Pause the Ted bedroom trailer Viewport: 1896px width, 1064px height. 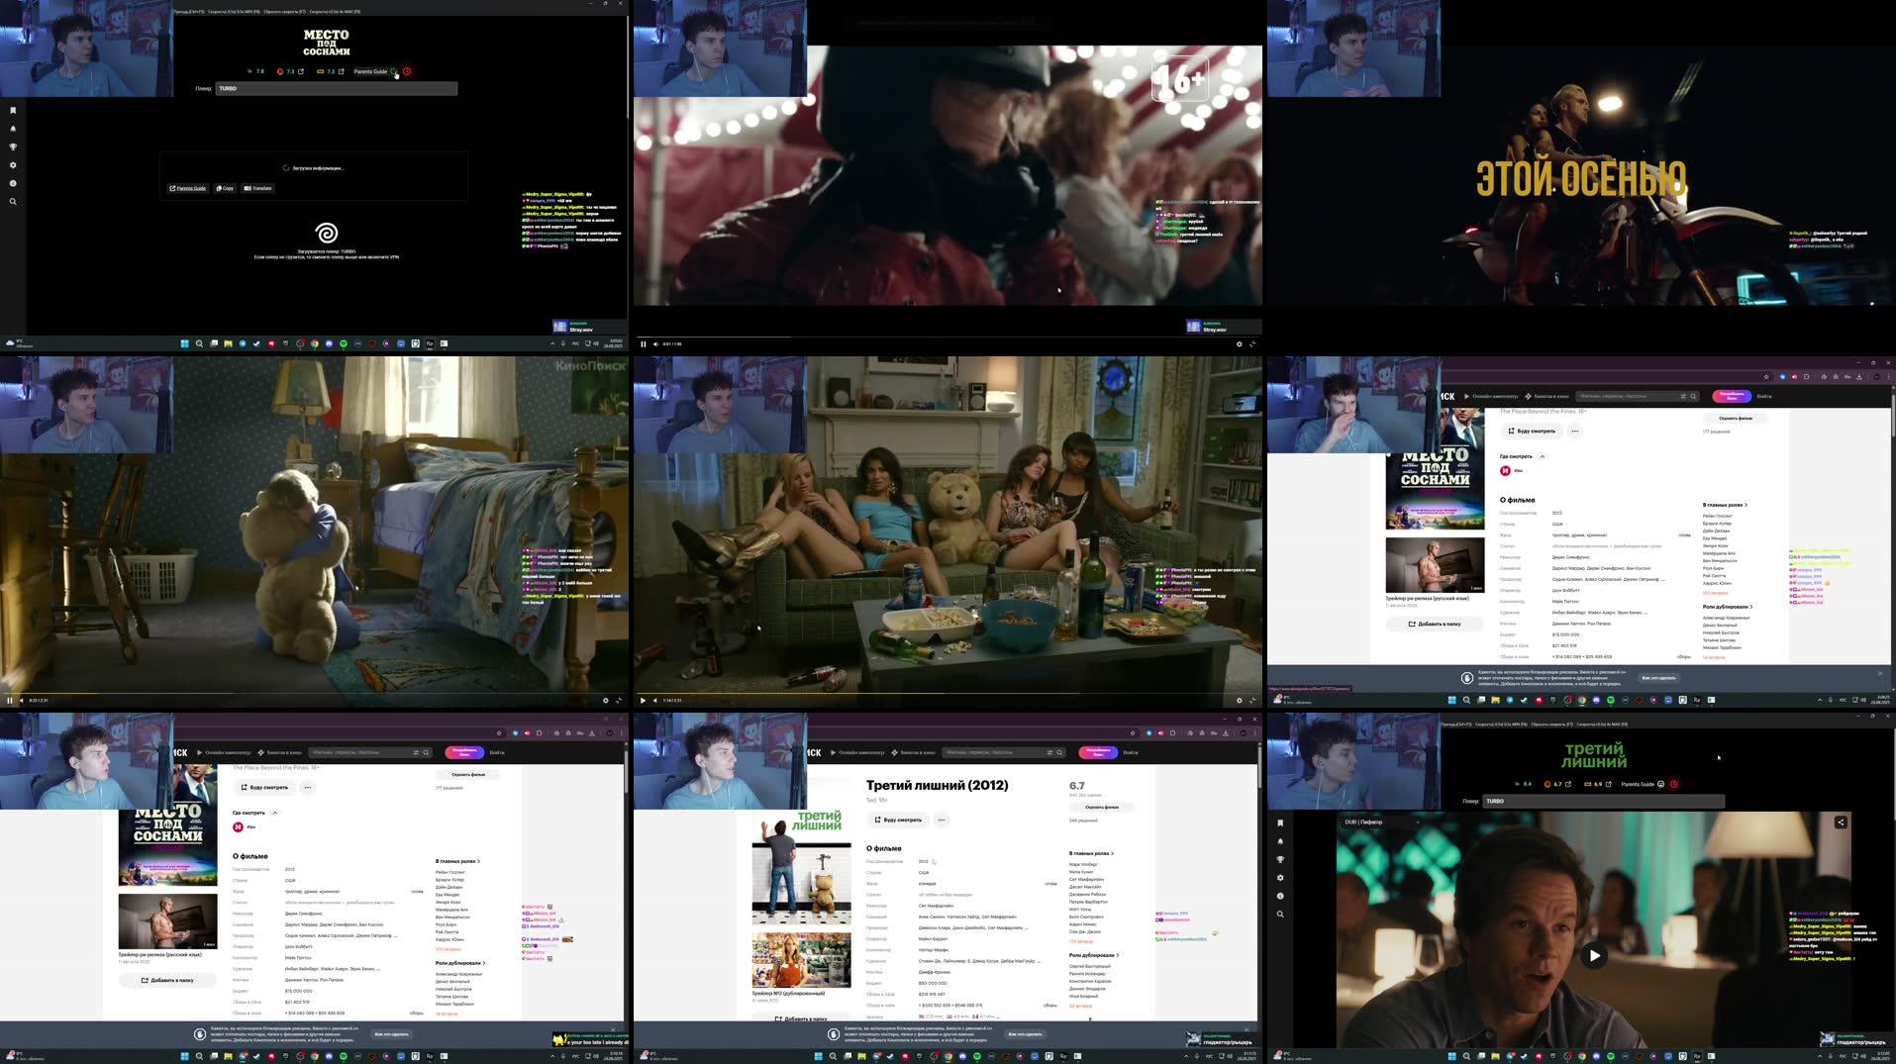tap(10, 701)
